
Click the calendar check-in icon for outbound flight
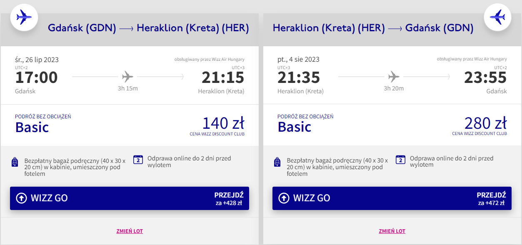(x=138, y=160)
